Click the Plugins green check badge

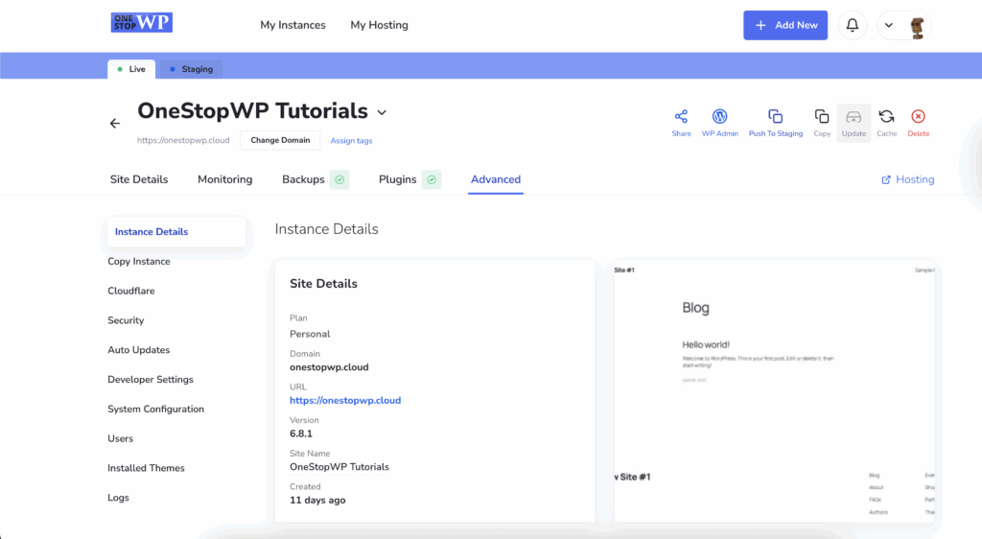click(x=432, y=179)
